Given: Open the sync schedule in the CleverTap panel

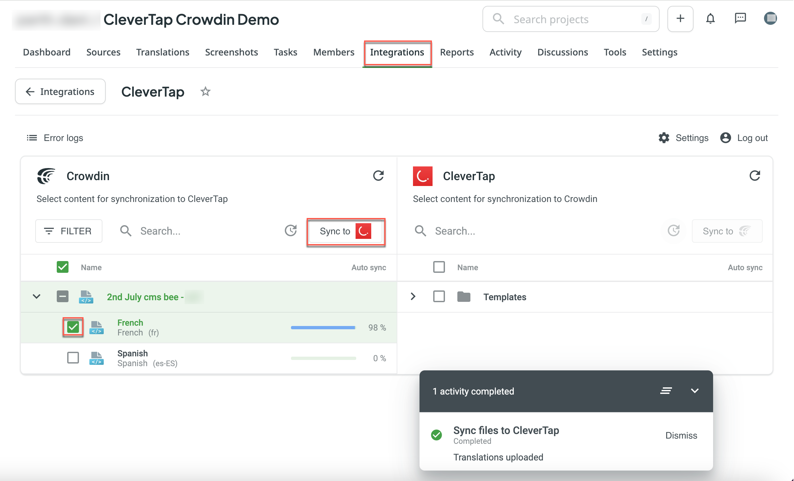Looking at the screenshot, I should pyautogui.click(x=674, y=231).
